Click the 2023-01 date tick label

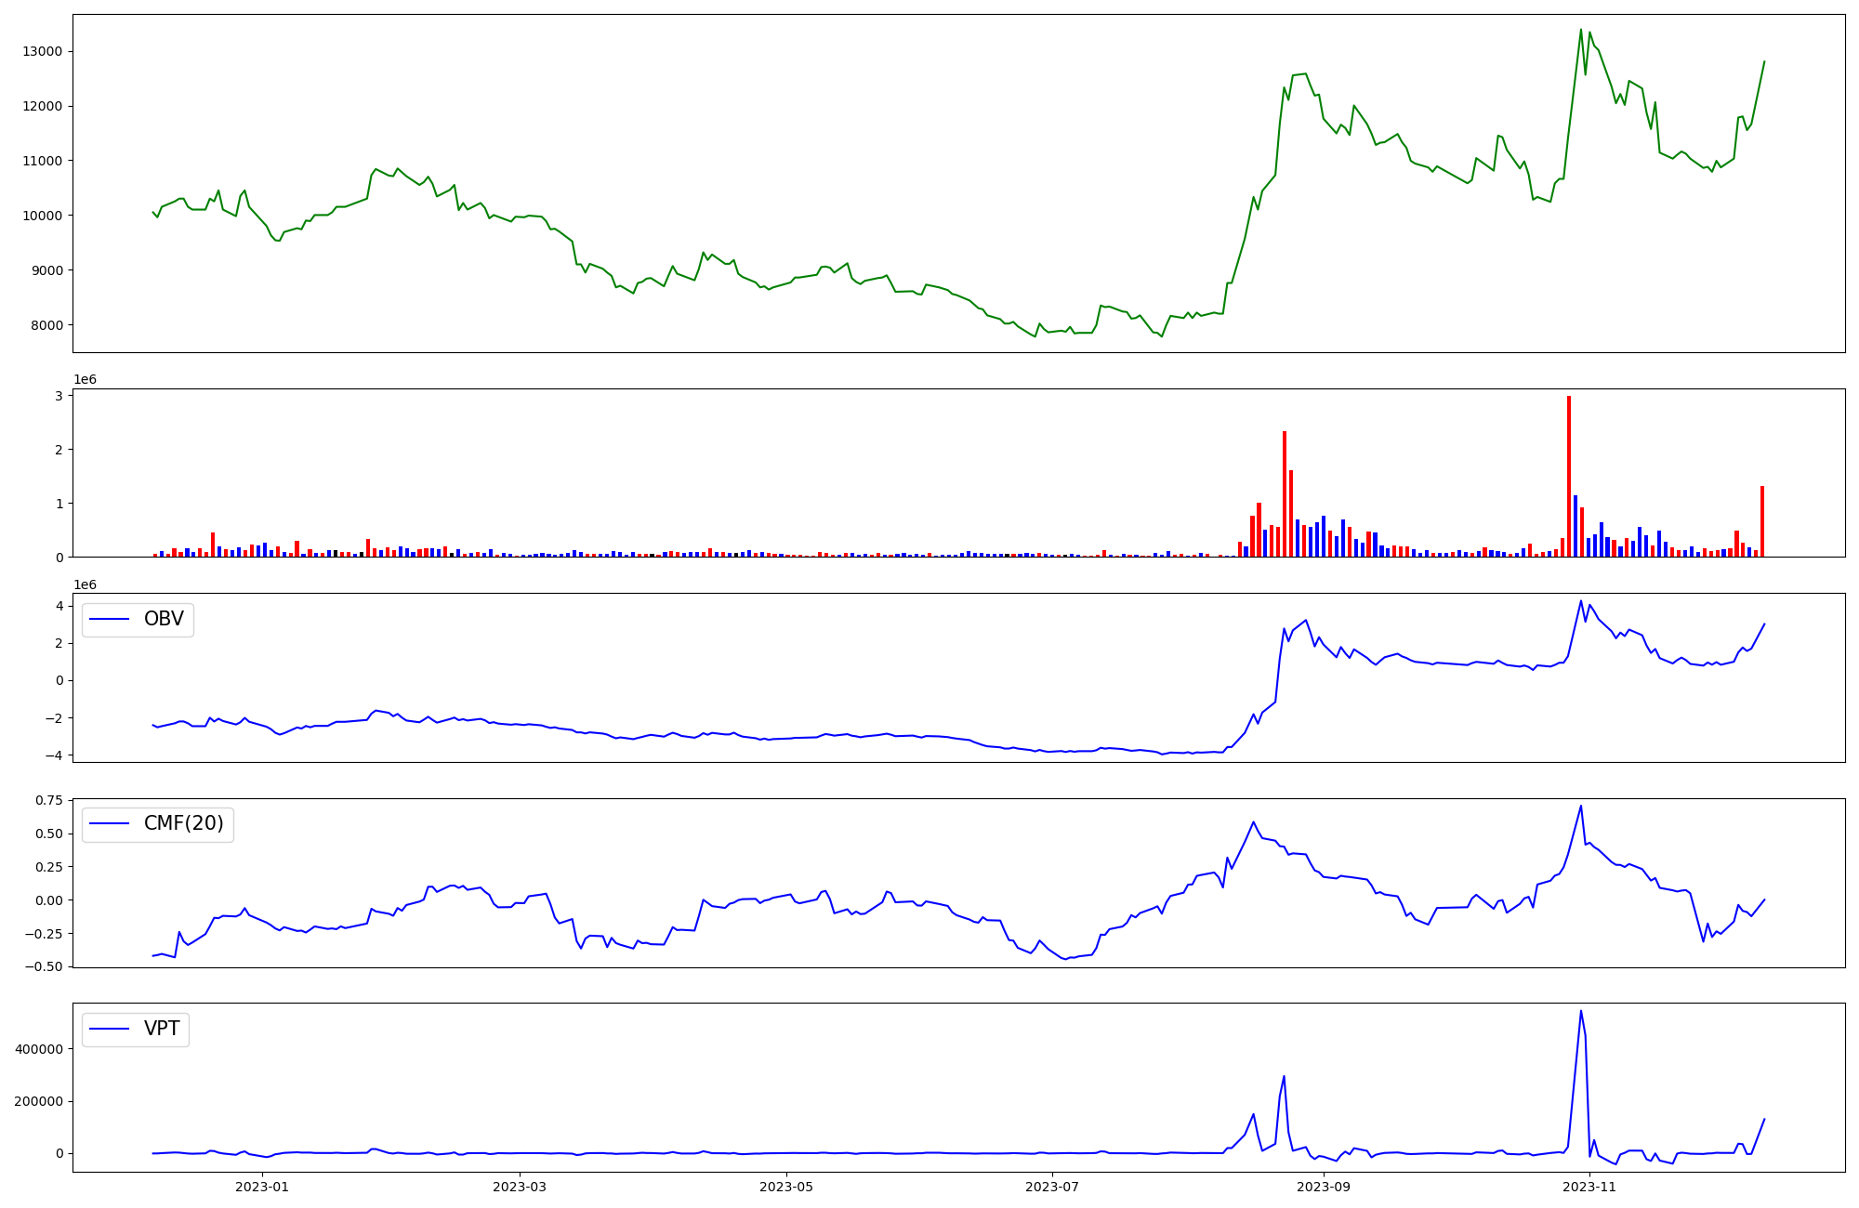(x=262, y=1187)
